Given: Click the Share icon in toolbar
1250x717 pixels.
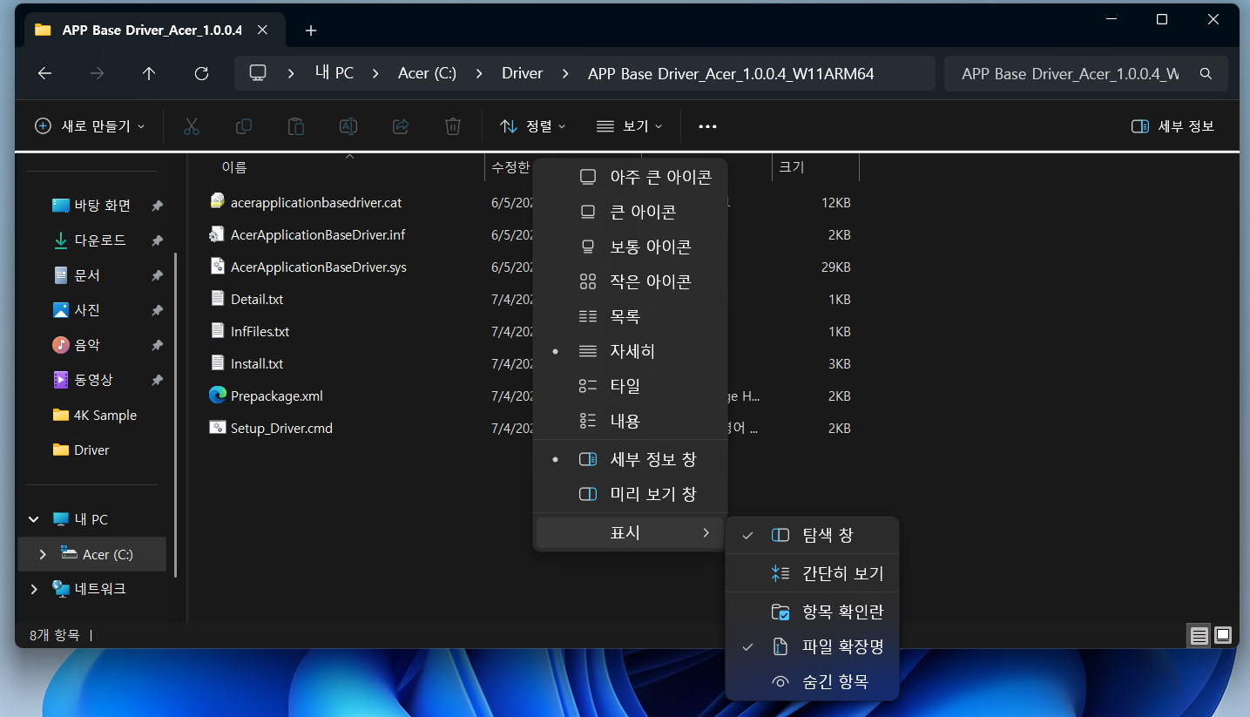Looking at the screenshot, I should tap(401, 126).
